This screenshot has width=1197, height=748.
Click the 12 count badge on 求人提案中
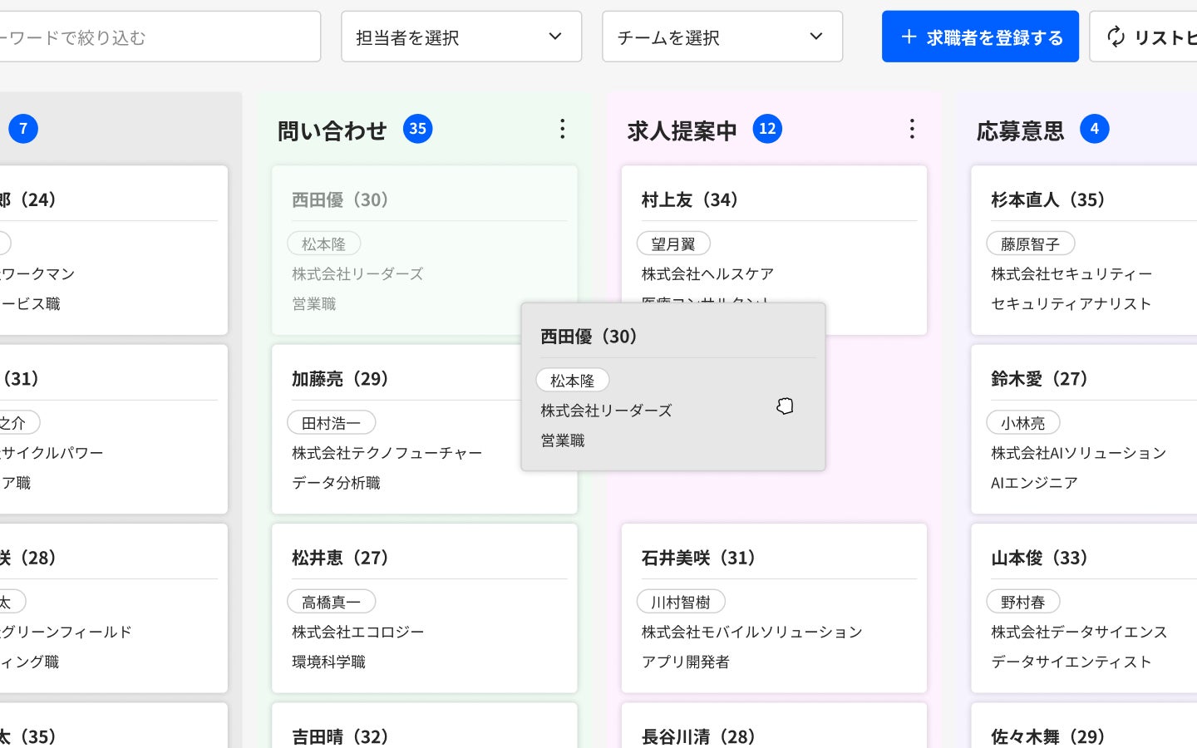click(x=767, y=129)
